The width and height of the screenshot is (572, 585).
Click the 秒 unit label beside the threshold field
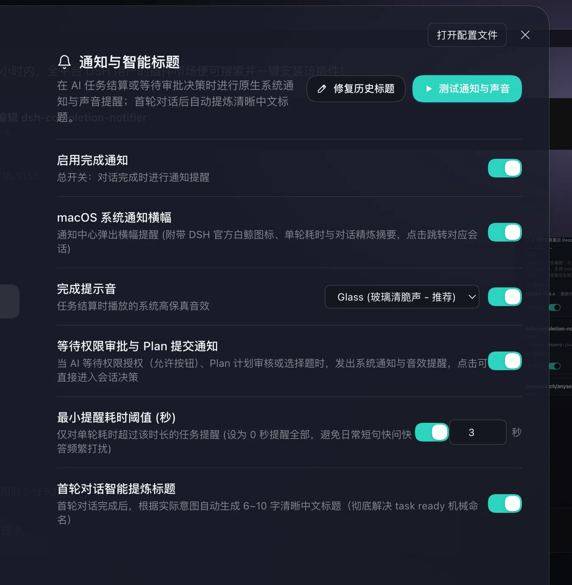point(516,432)
